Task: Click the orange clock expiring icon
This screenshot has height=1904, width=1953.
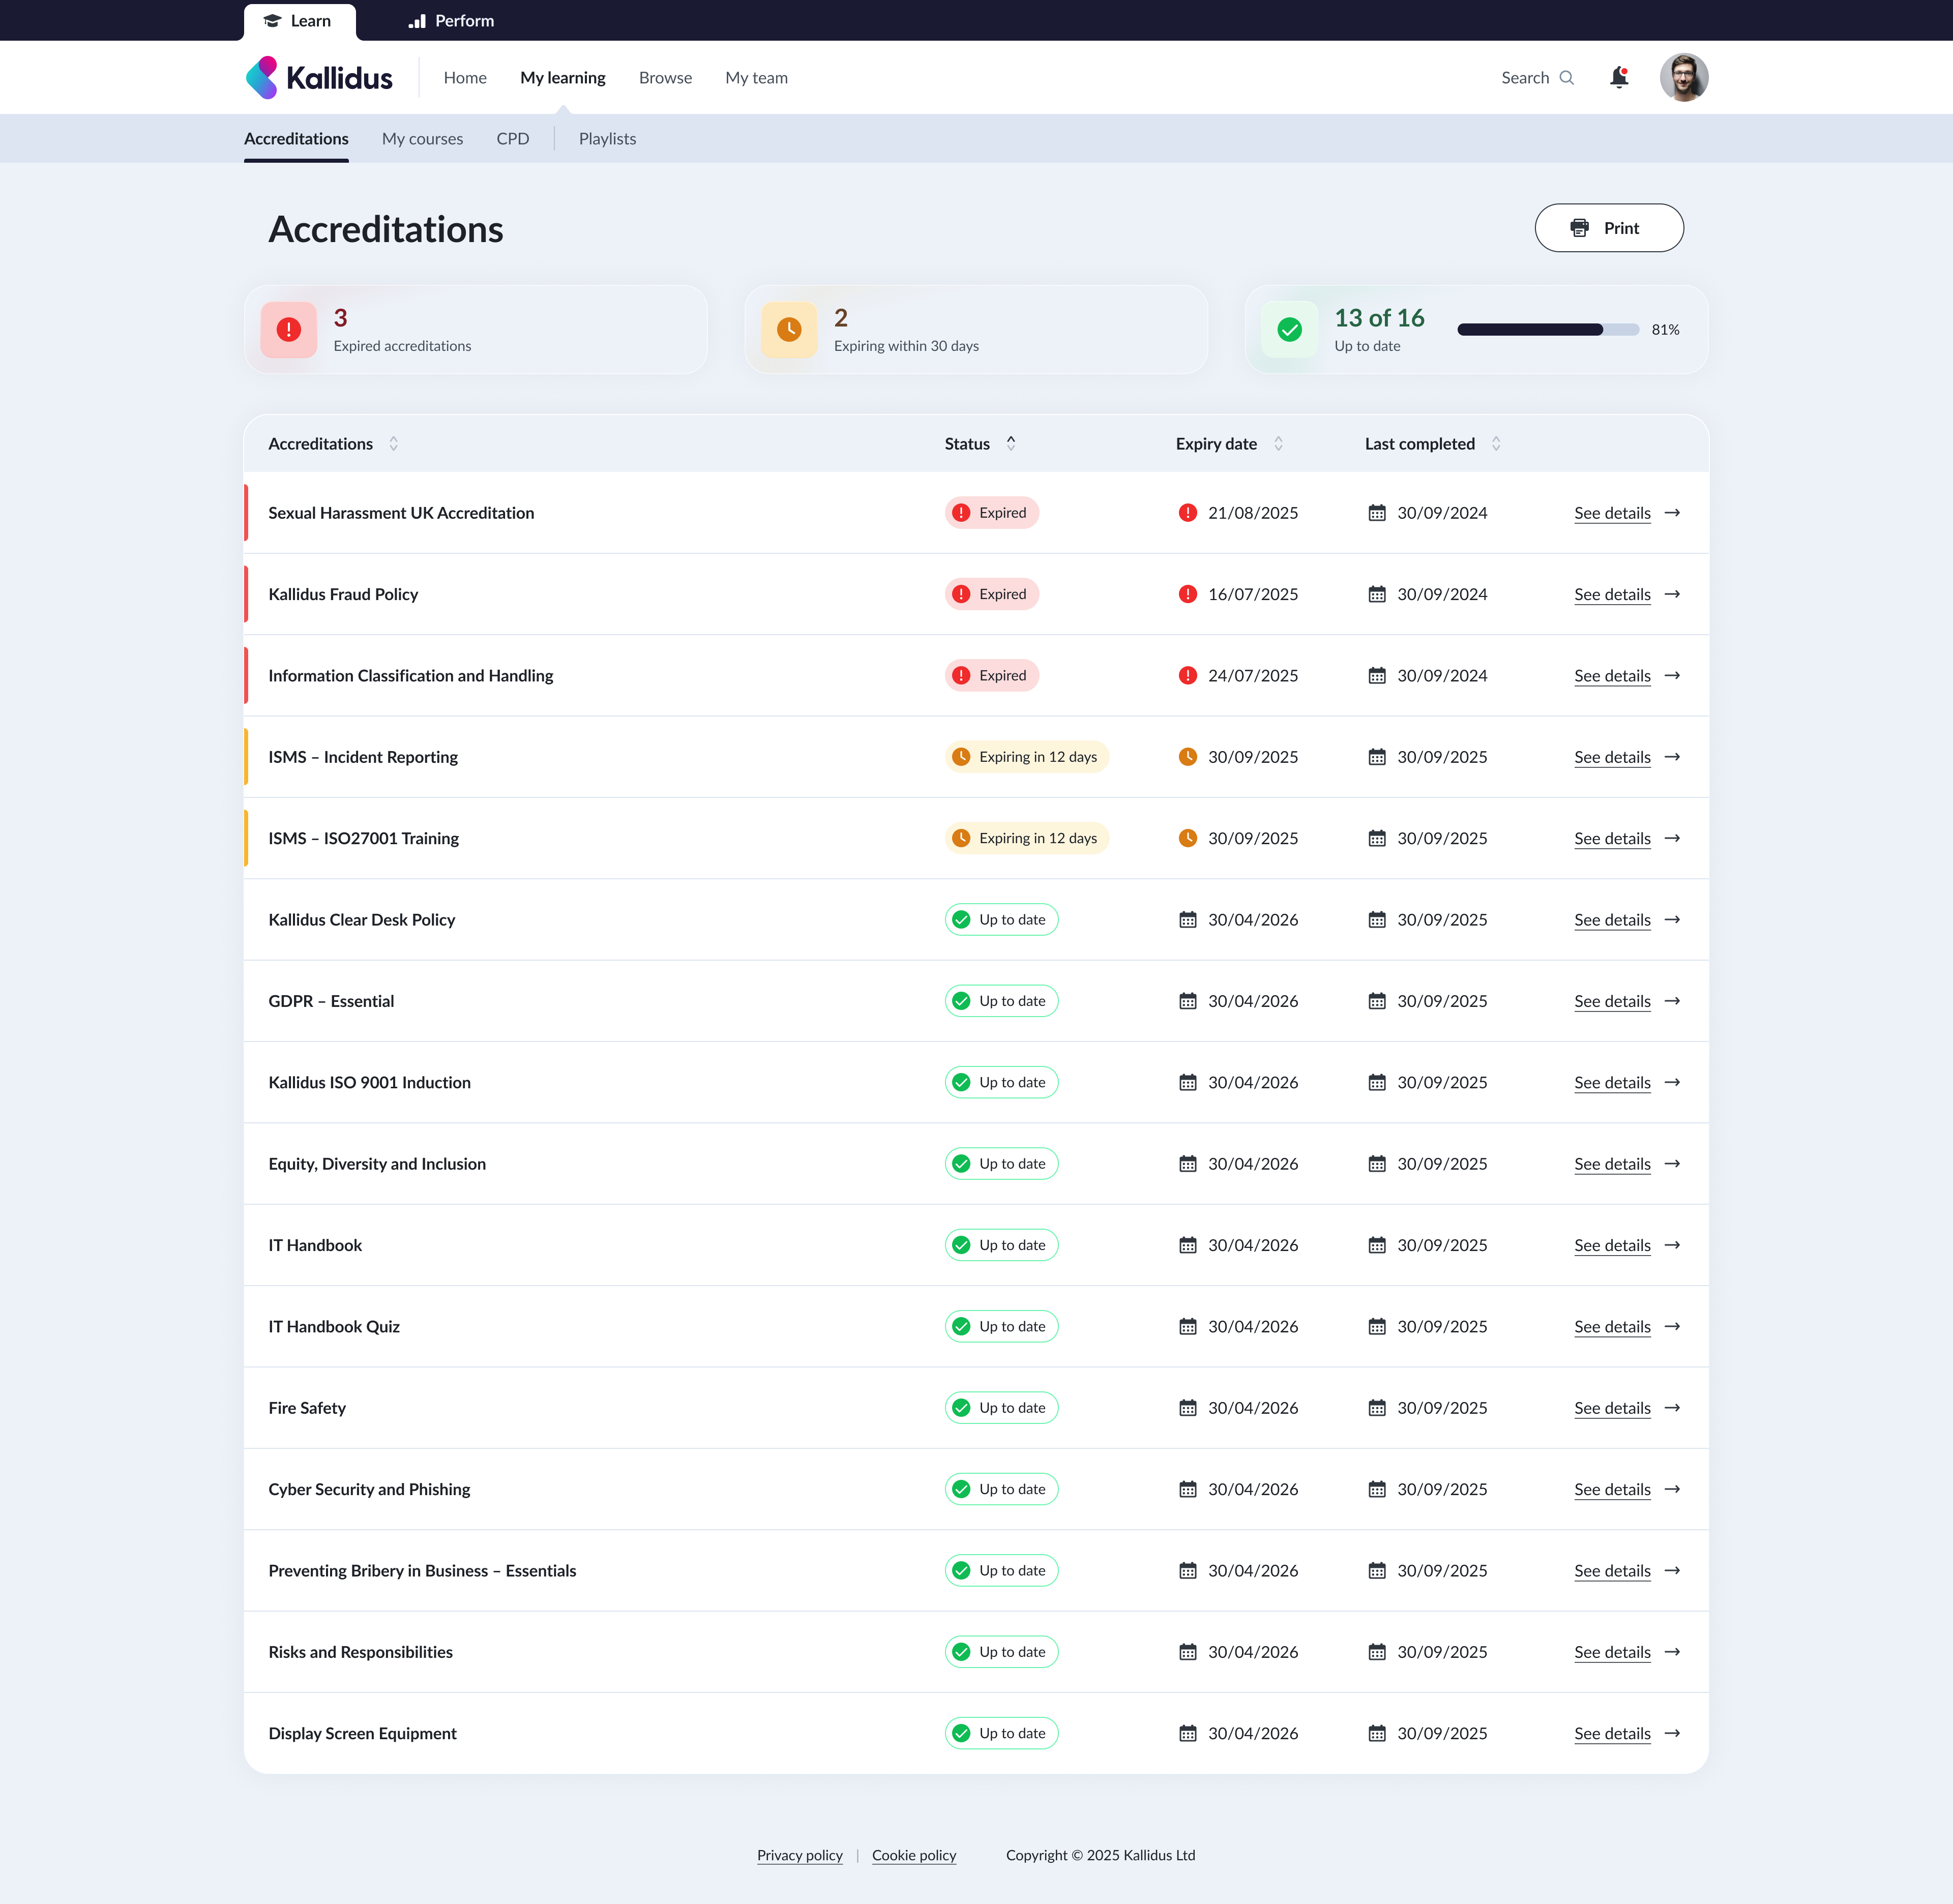Action: 788,329
